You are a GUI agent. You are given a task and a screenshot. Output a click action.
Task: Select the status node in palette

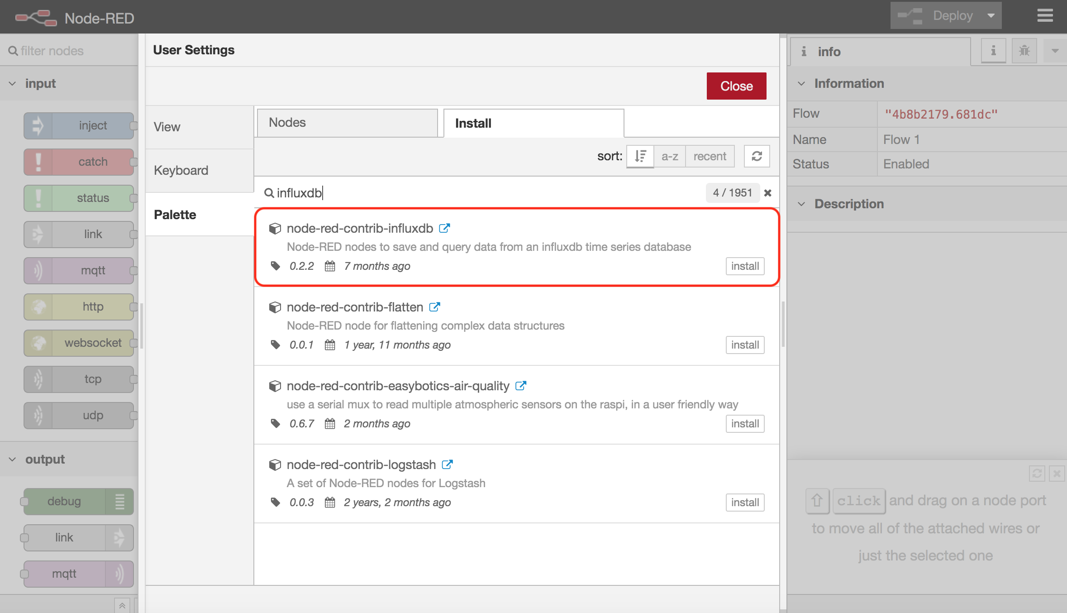click(x=79, y=198)
